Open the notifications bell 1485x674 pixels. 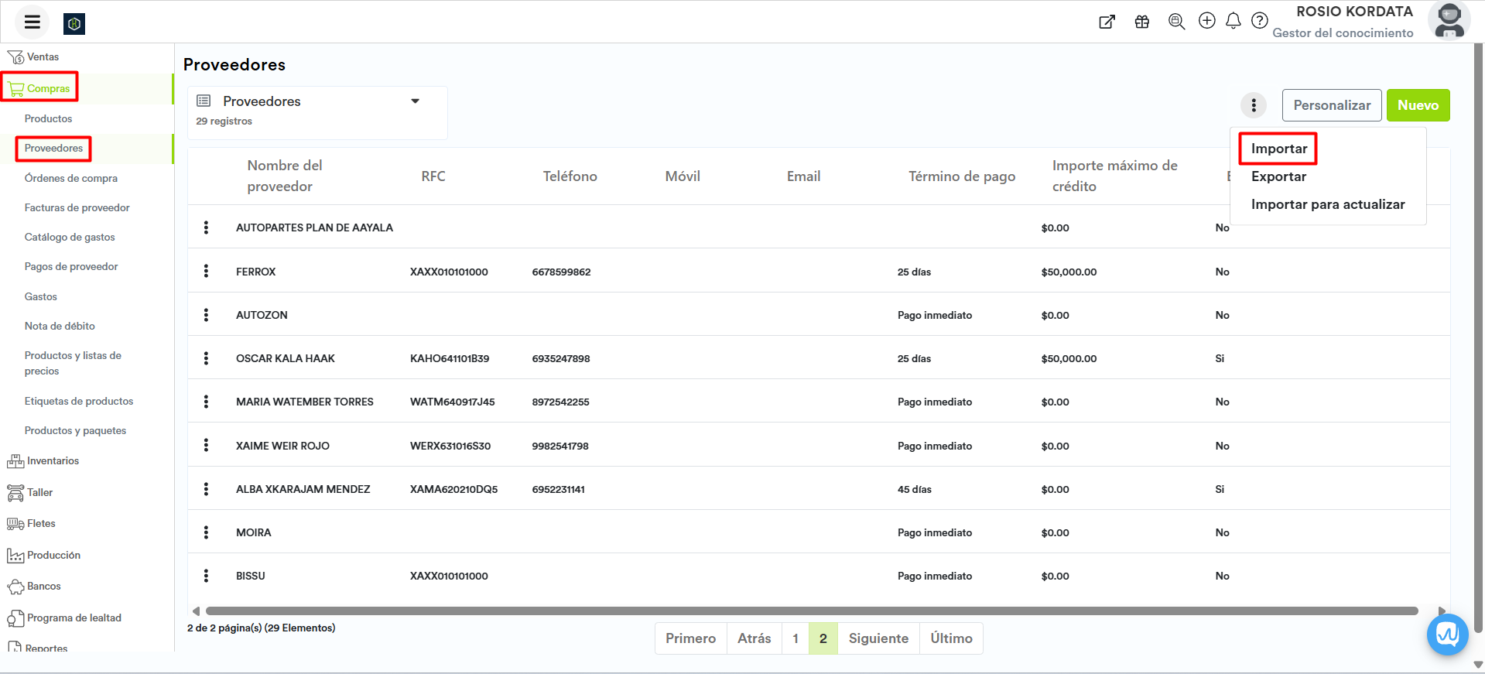click(1234, 21)
